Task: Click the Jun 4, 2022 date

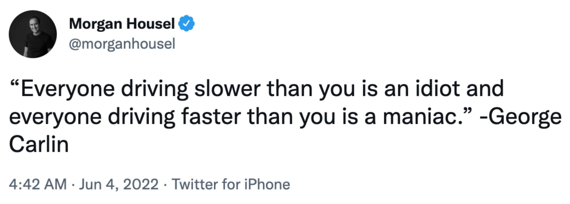Action: point(119,184)
